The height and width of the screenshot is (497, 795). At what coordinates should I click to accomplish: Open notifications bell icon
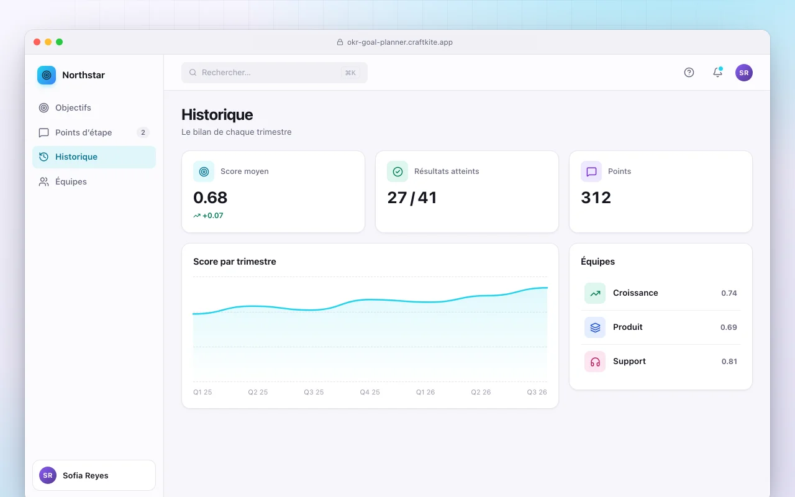click(x=717, y=73)
